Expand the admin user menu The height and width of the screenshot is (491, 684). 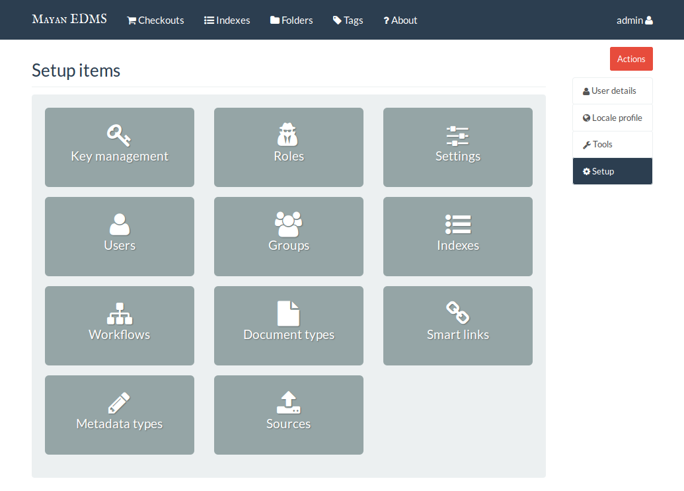pos(634,20)
